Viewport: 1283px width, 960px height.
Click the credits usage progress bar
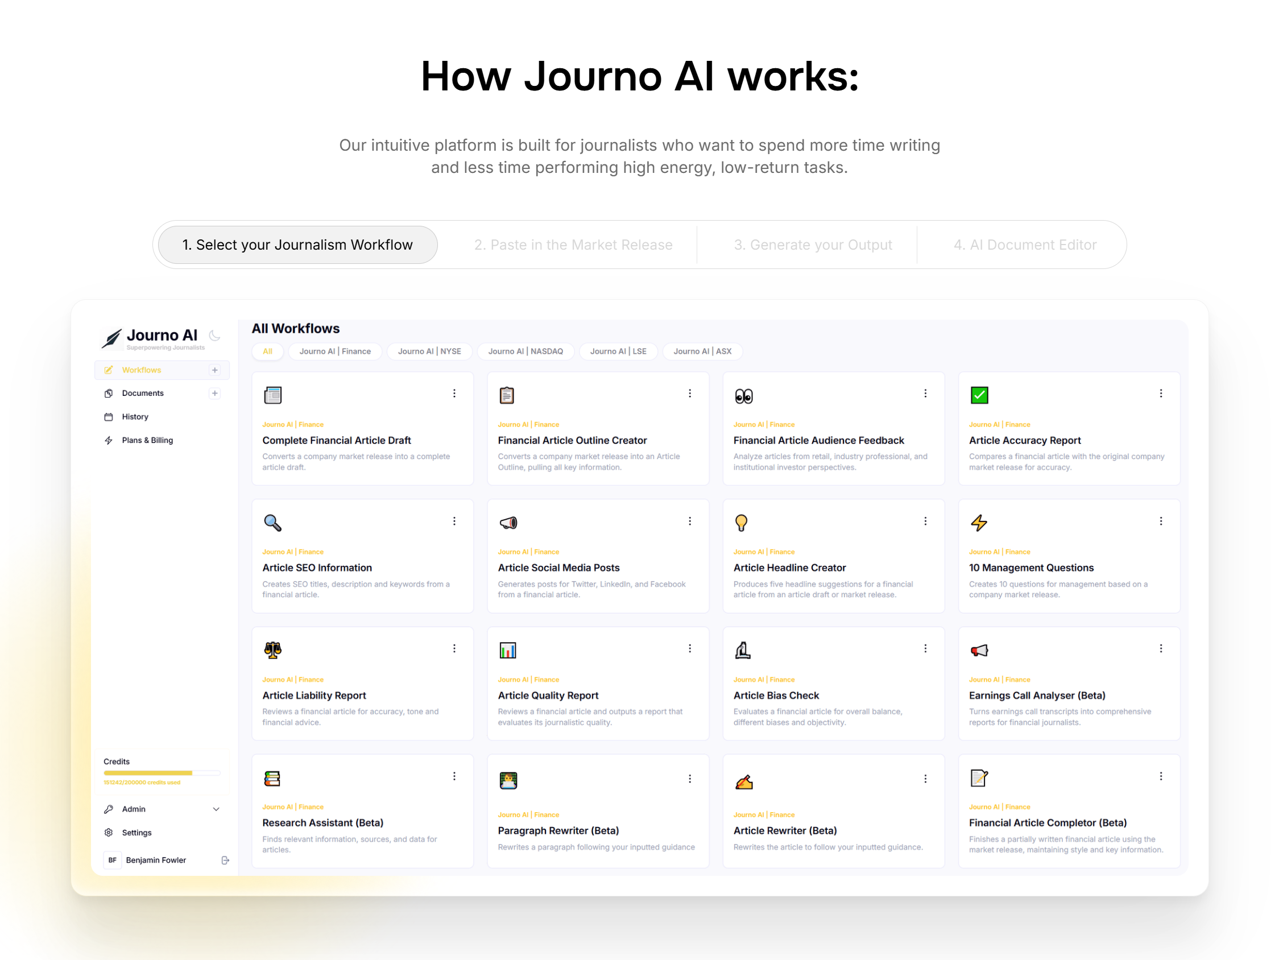[162, 774]
